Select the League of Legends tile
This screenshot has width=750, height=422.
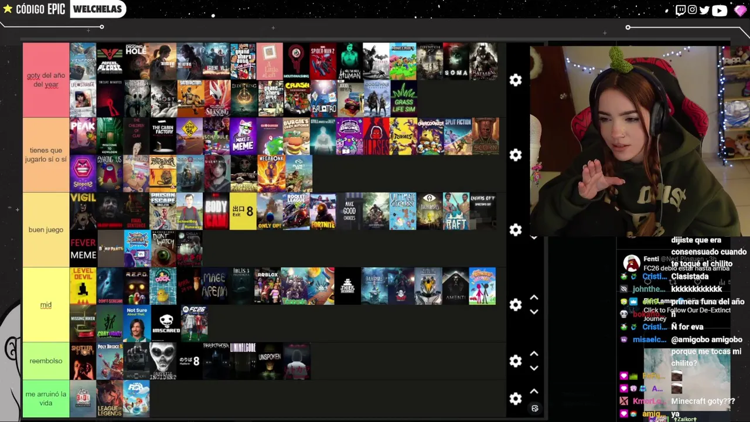110,399
